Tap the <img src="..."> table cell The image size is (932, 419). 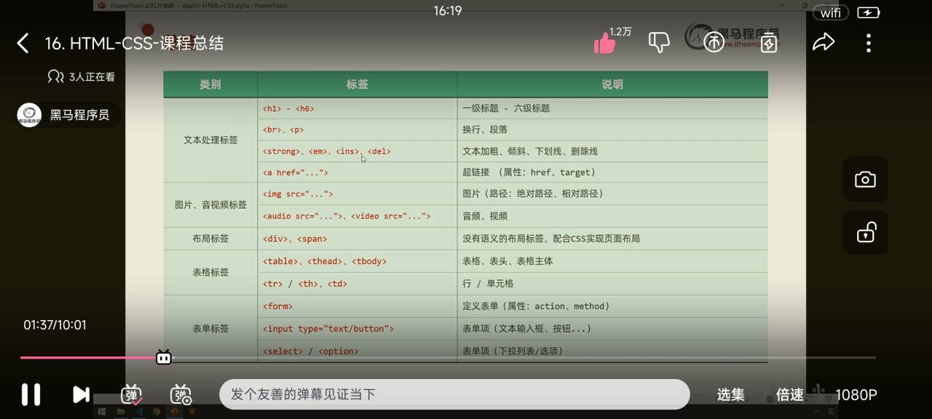coord(357,193)
